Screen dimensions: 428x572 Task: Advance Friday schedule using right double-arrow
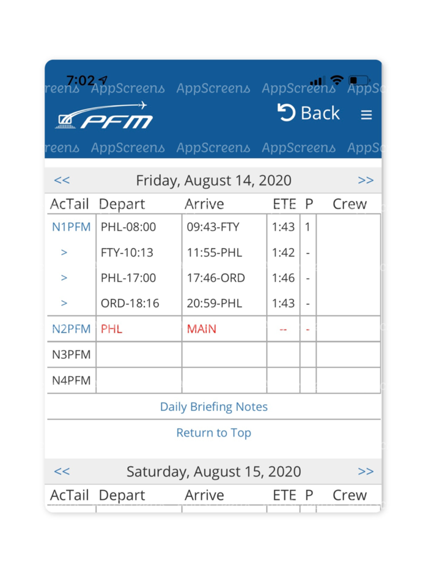click(x=366, y=180)
